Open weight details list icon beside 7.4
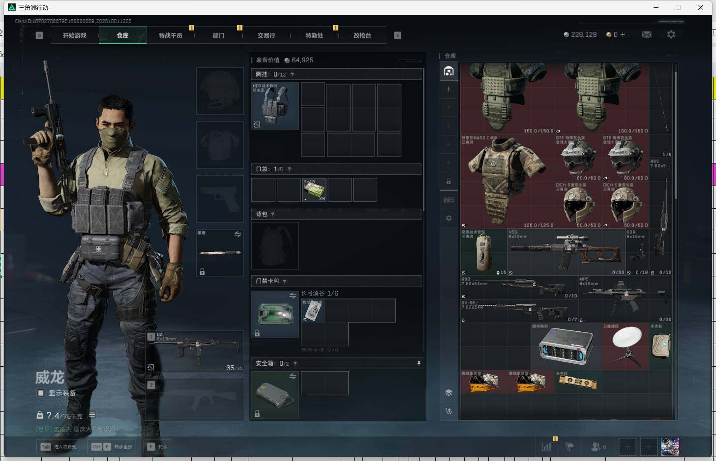 tap(91, 415)
